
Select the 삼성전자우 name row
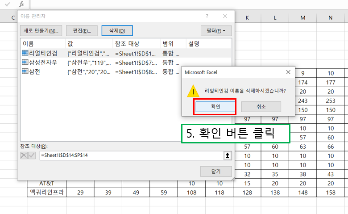pyautogui.click(x=126, y=63)
